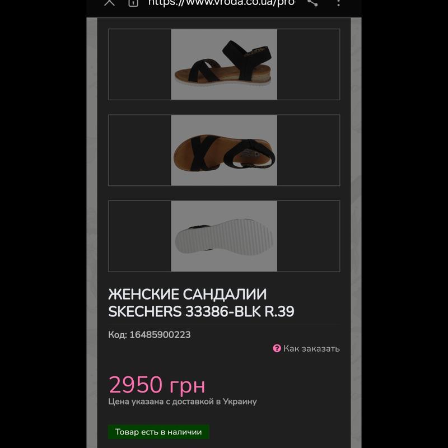Click 'Цена указана с доставкой в Украину' note
The image size is (448, 448).
tap(183, 402)
